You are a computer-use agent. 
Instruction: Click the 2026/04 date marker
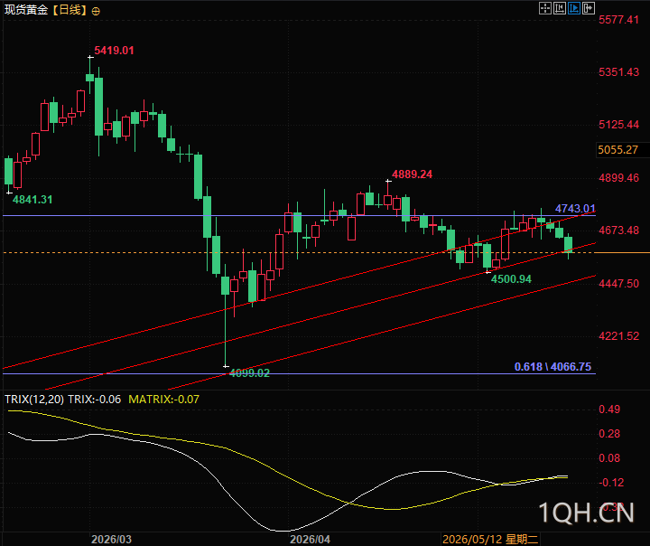point(310,540)
